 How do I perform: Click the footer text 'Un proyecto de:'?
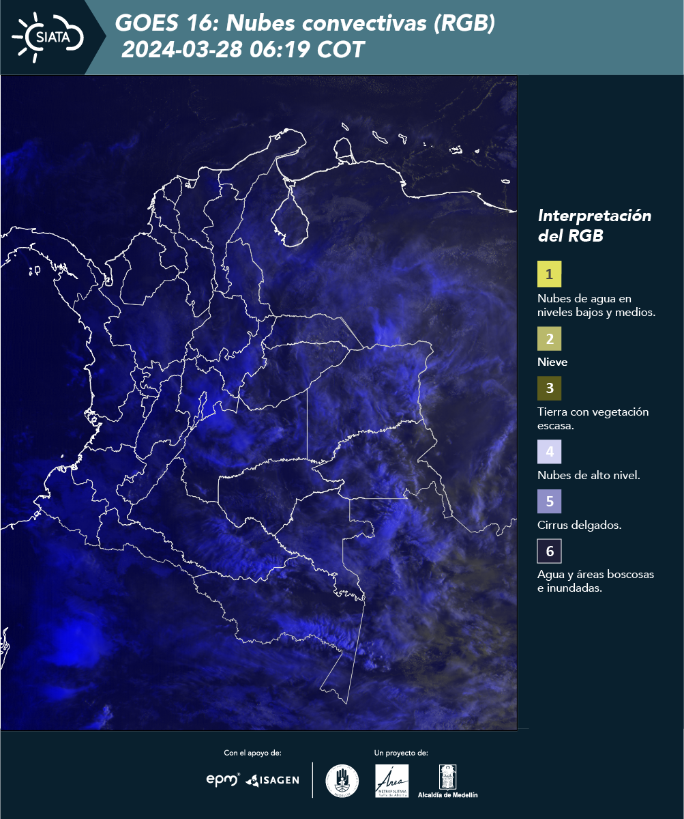[401, 753]
